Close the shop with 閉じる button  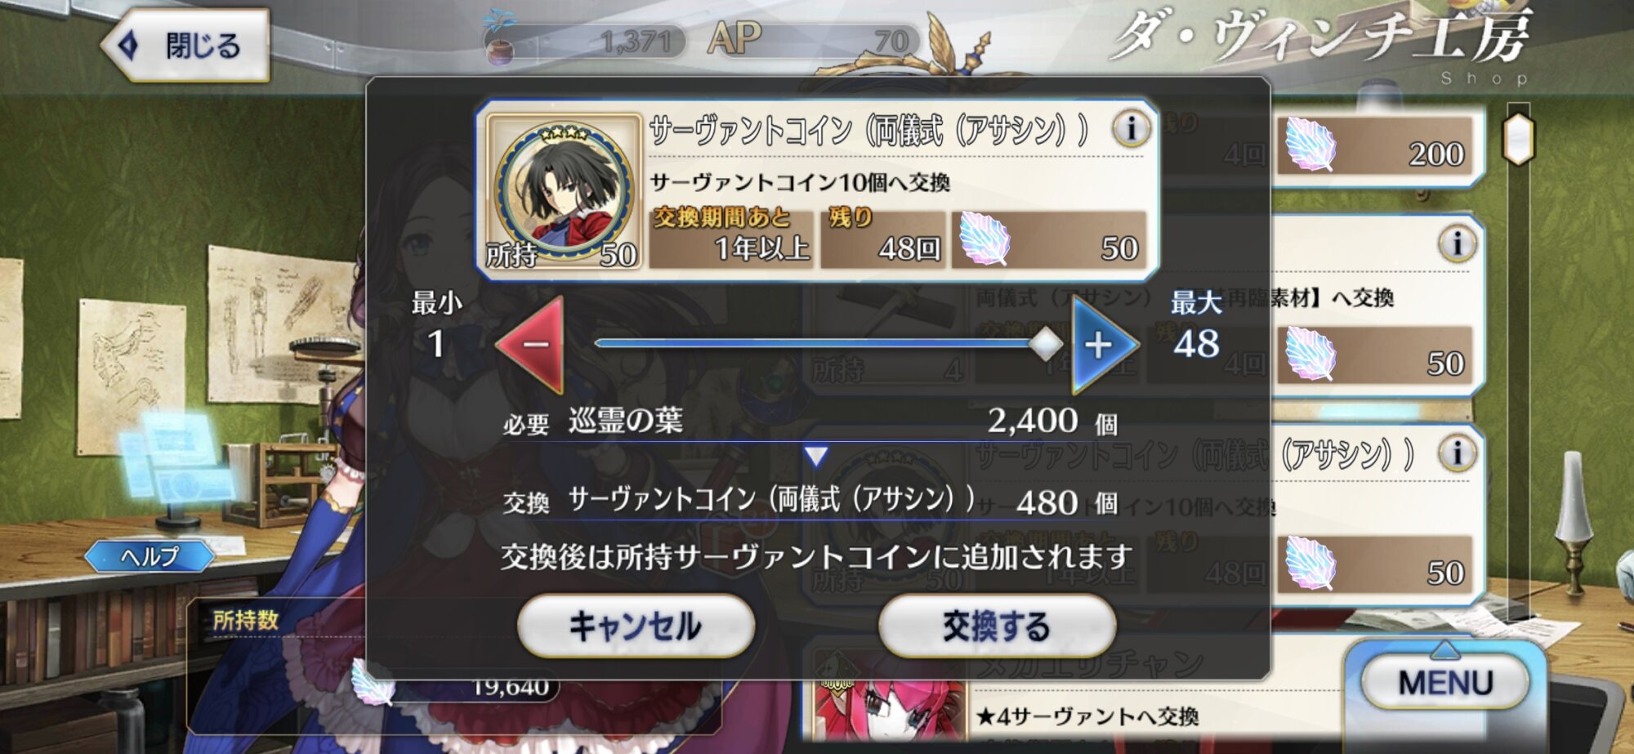pos(185,45)
